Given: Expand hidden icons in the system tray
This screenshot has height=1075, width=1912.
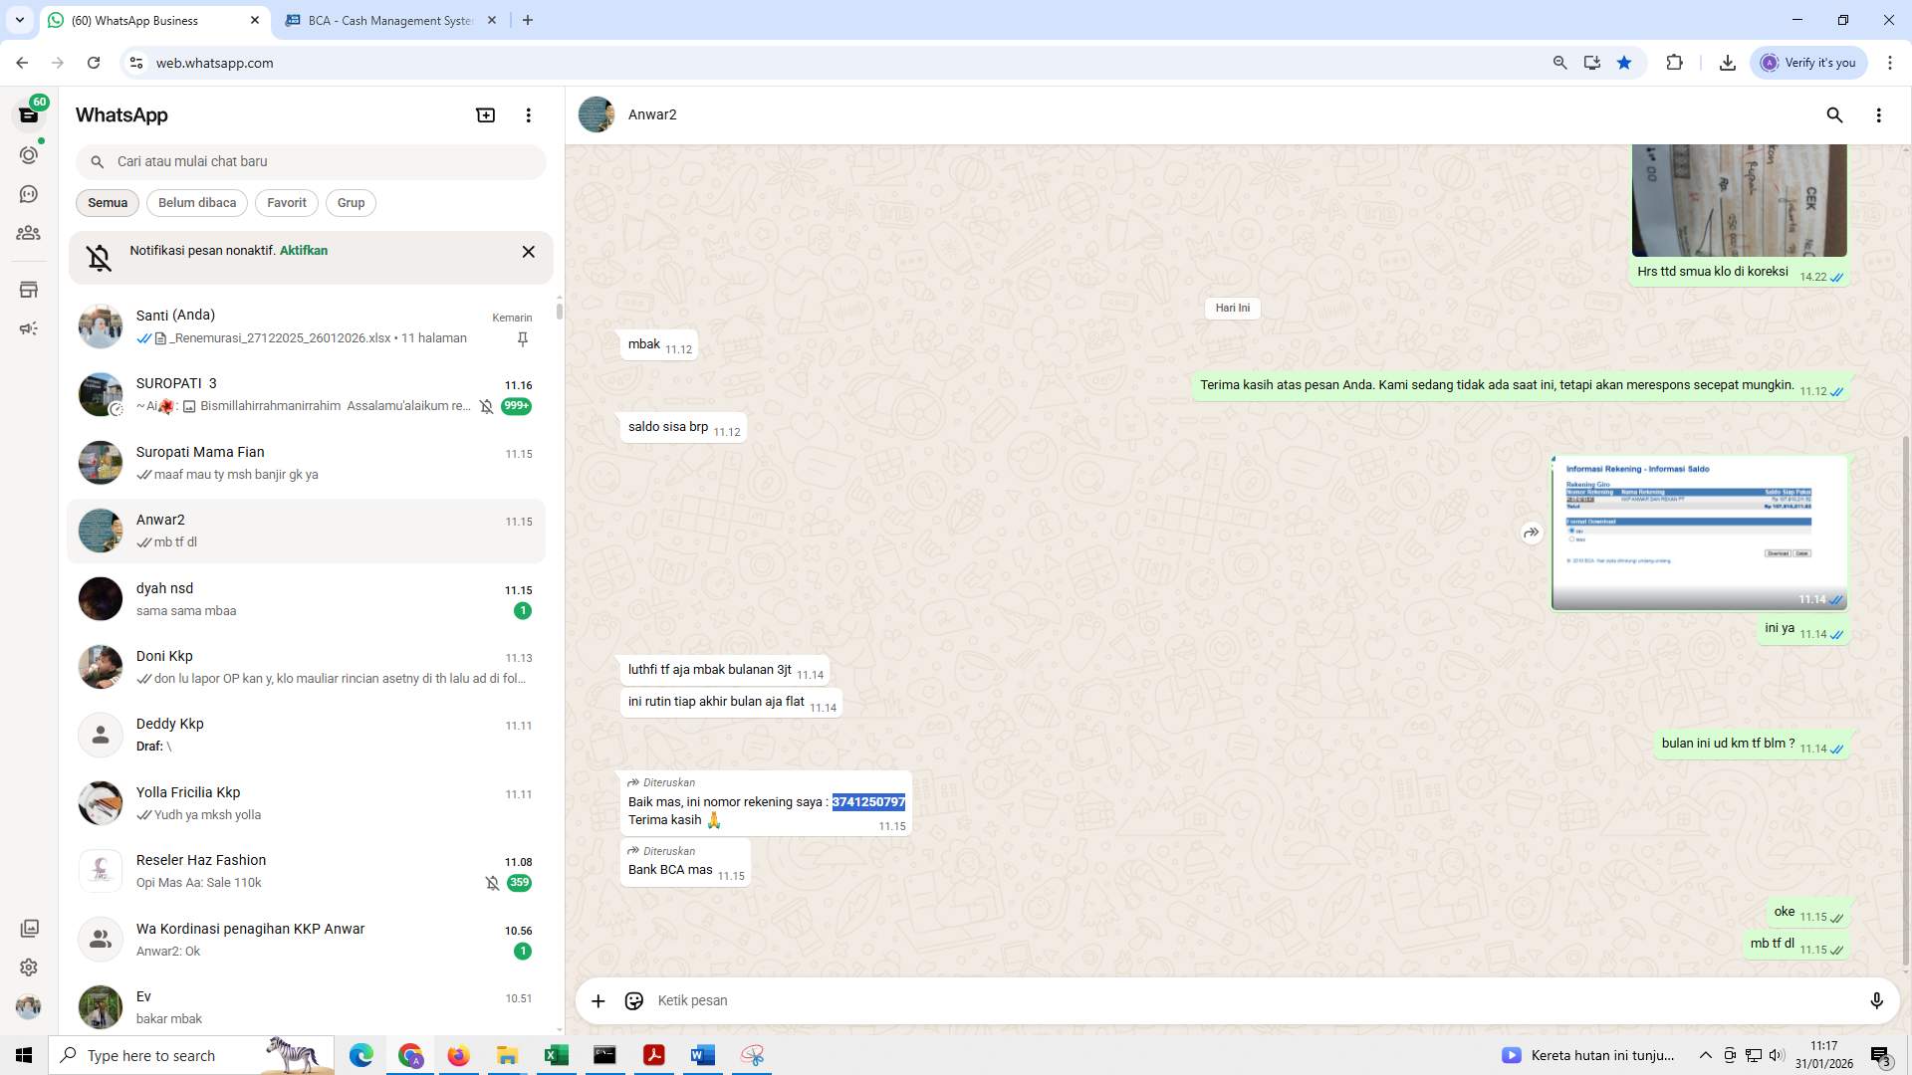Looking at the screenshot, I should pyautogui.click(x=1705, y=1055).
